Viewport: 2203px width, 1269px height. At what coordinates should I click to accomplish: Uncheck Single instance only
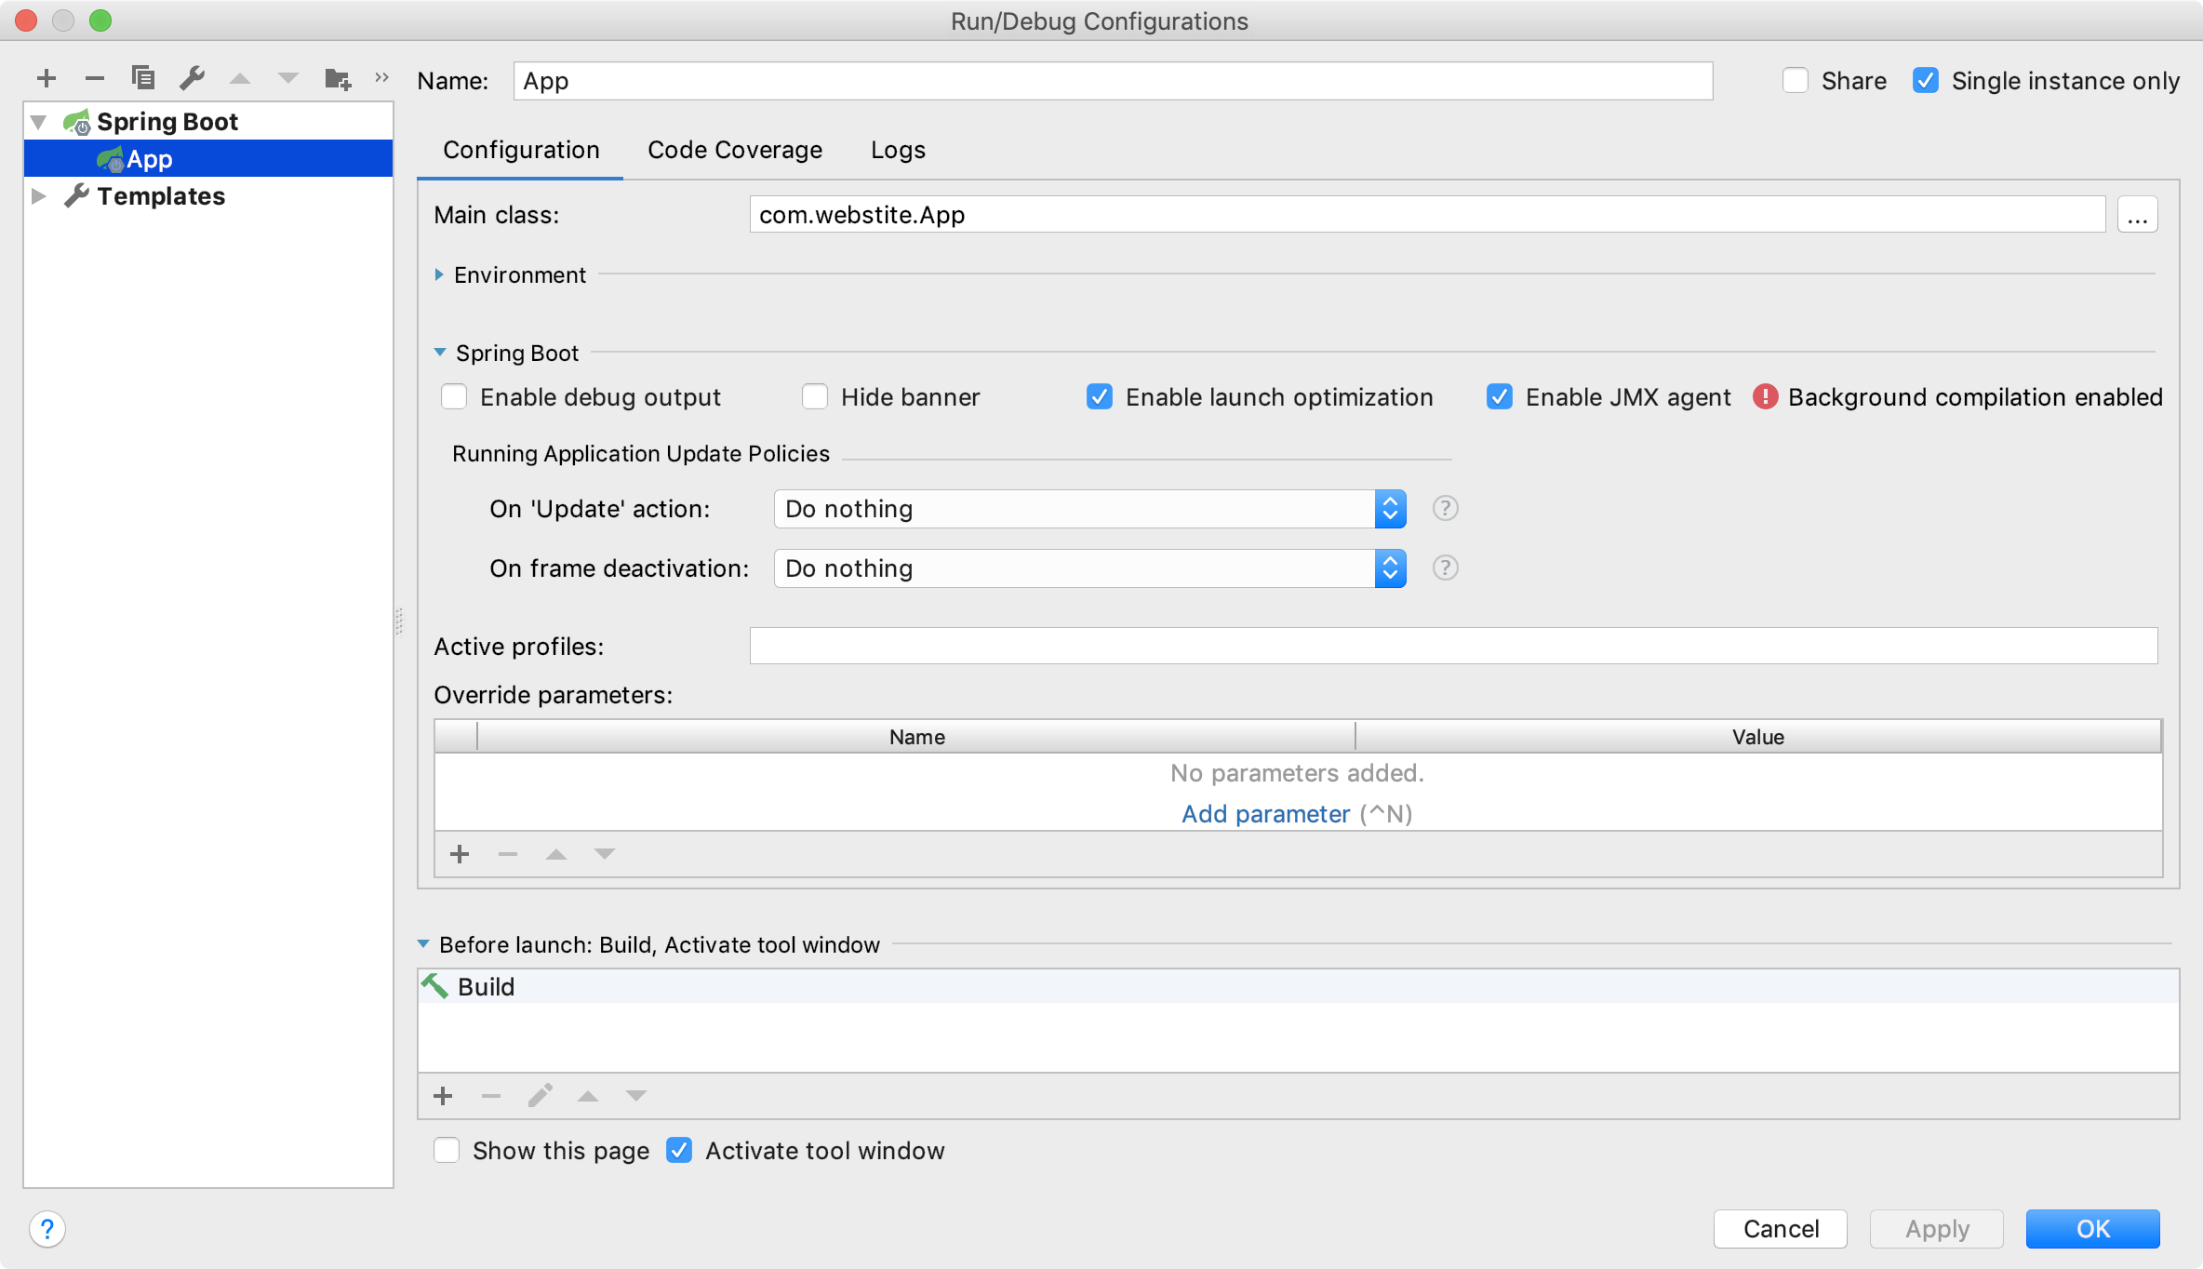click(1926, 81)
